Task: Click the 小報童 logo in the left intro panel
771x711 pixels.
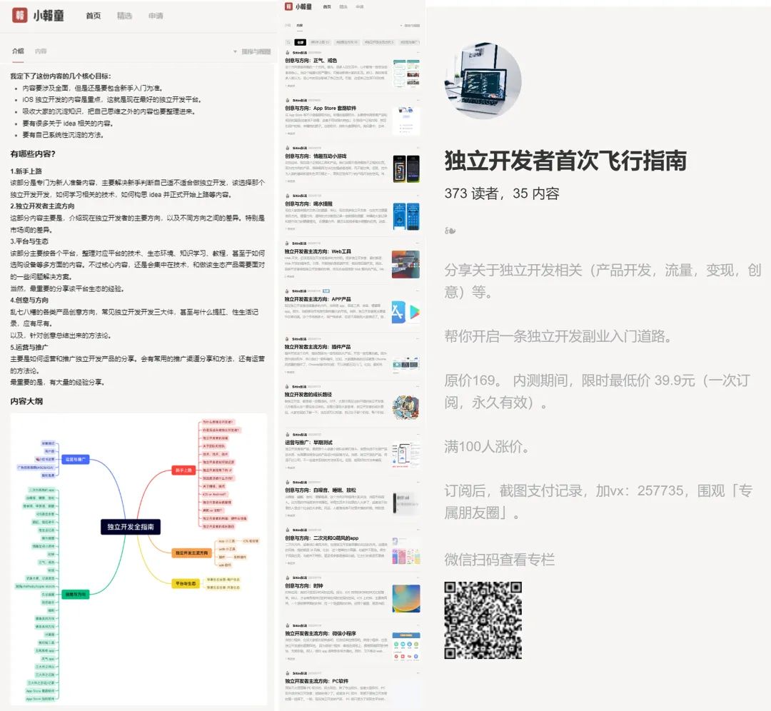Action: [x=39, y=15]
